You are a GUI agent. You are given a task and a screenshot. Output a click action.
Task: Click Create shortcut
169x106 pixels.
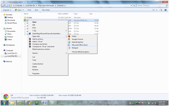pyautogui.click(x=48, y=64)
